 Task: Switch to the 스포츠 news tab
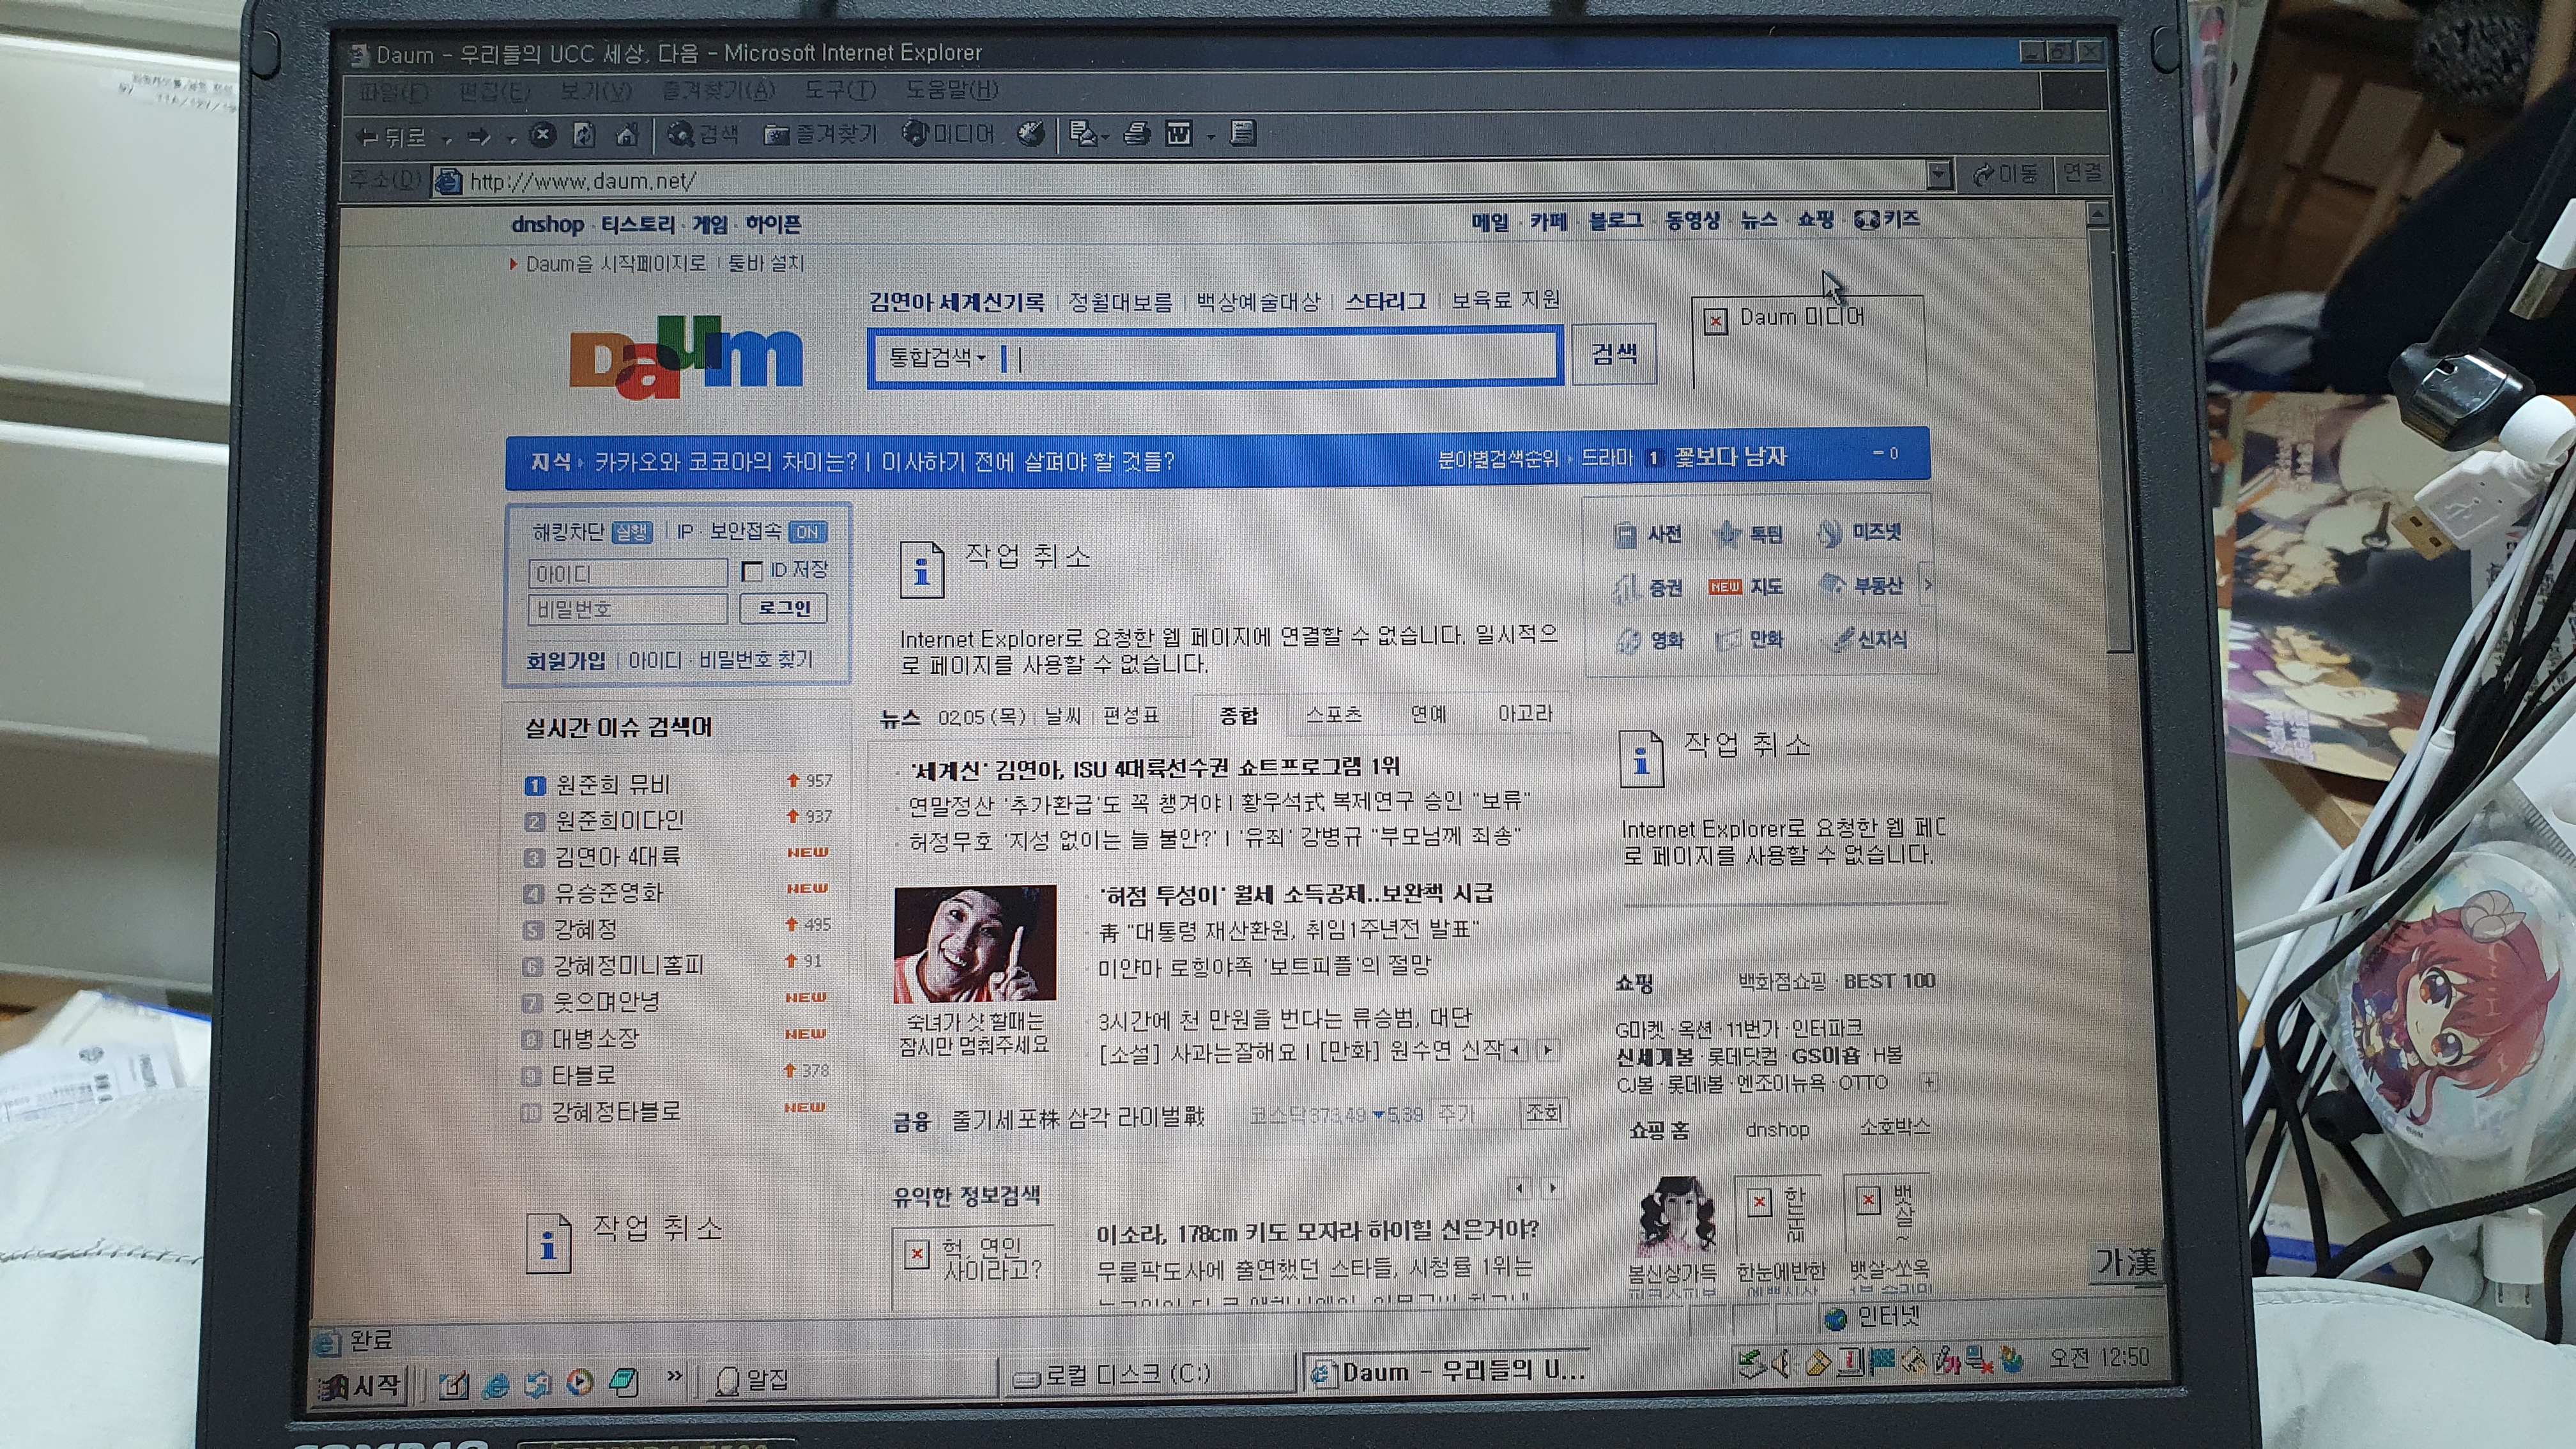pos(1333,714)
